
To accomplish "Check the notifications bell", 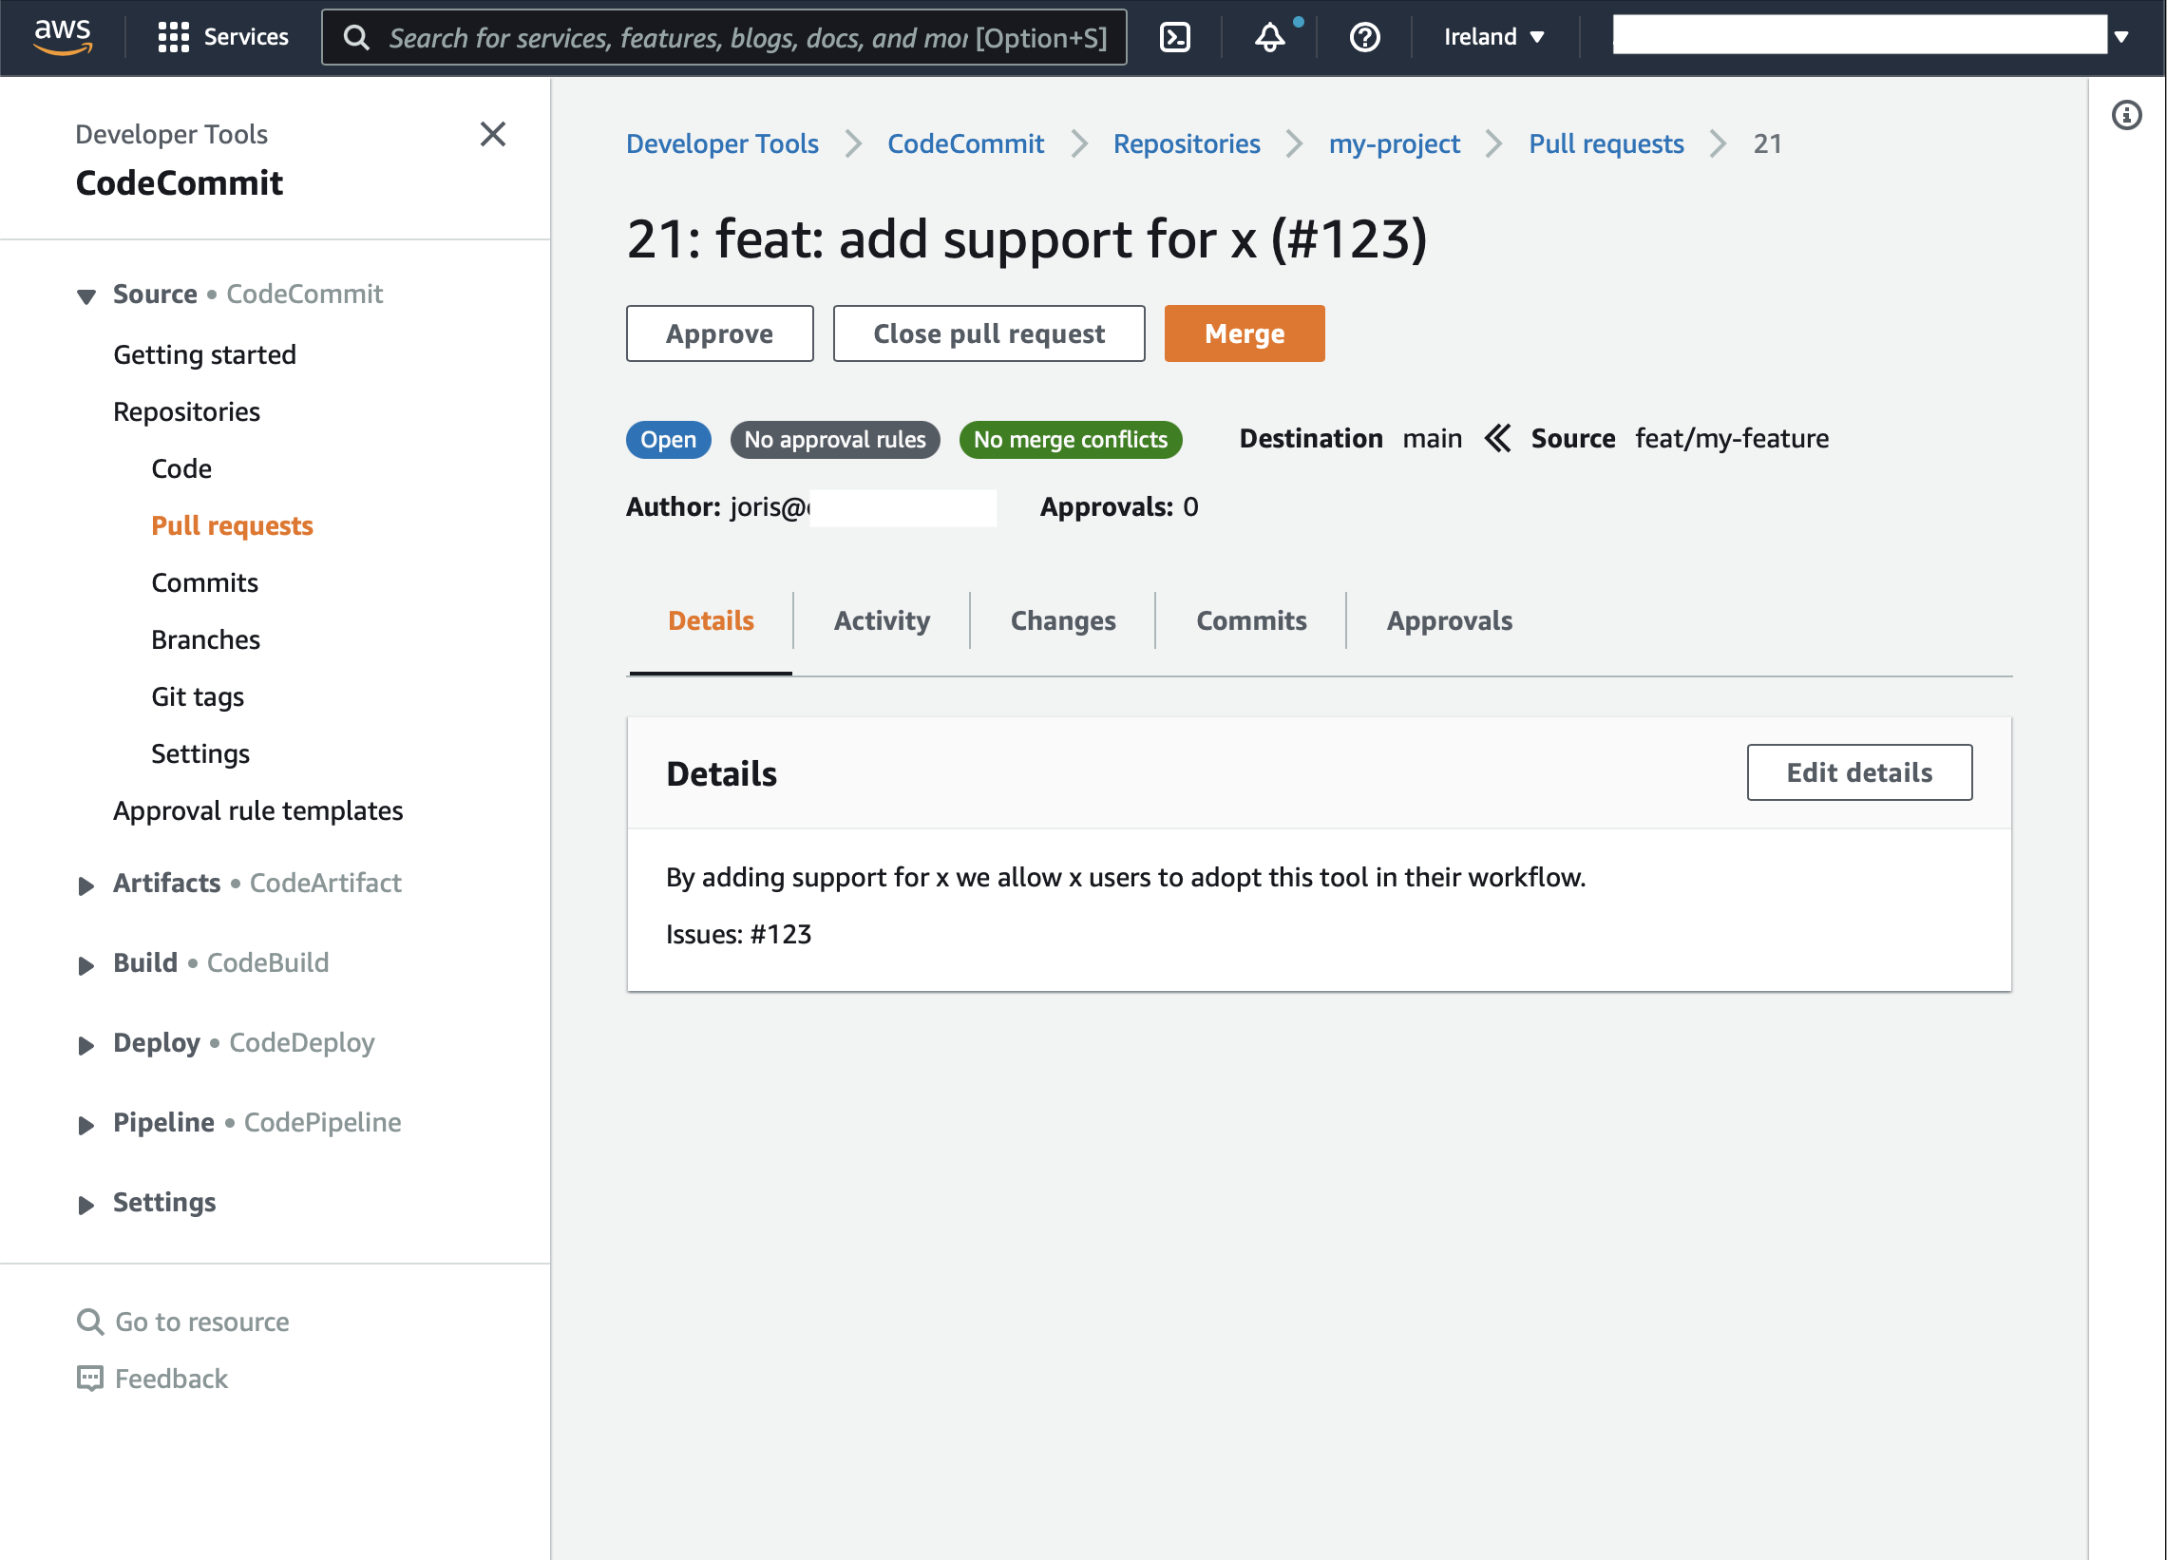I will [1269, 38].
